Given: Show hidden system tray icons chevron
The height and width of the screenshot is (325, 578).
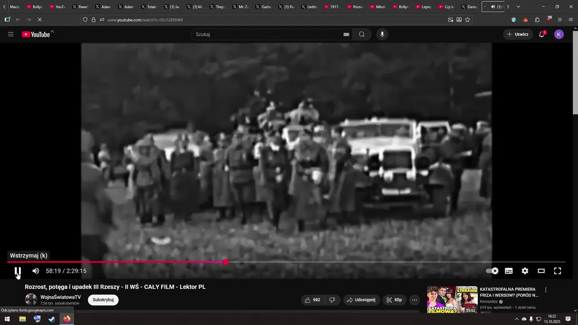Looking at the screenshot, I should (517, 319).
